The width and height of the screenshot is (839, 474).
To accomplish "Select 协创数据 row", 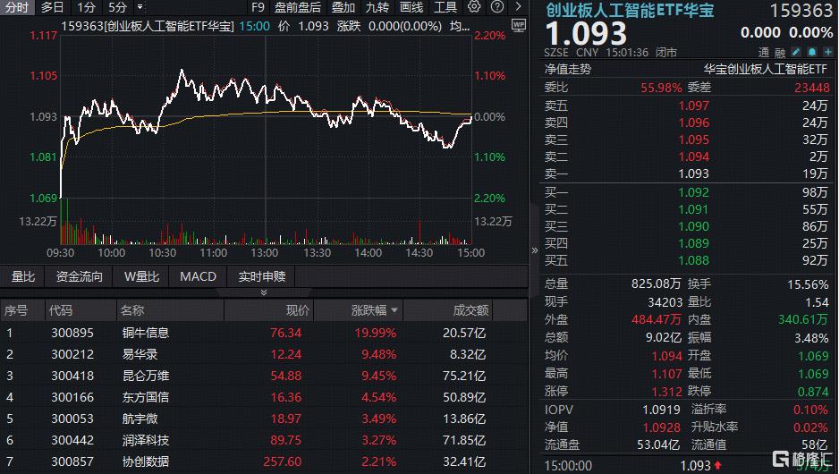I will tap(264, 461).
